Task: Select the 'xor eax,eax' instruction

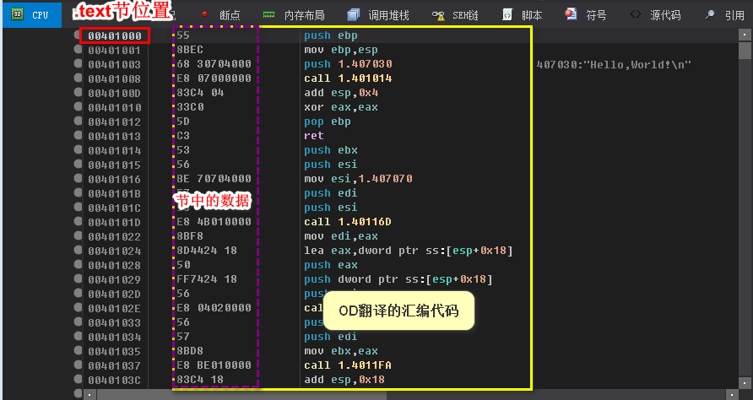Action: [340, 107]
